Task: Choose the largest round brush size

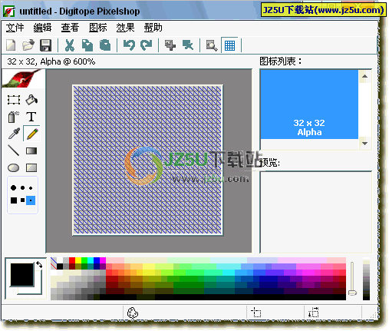Action: pos(14,187)
